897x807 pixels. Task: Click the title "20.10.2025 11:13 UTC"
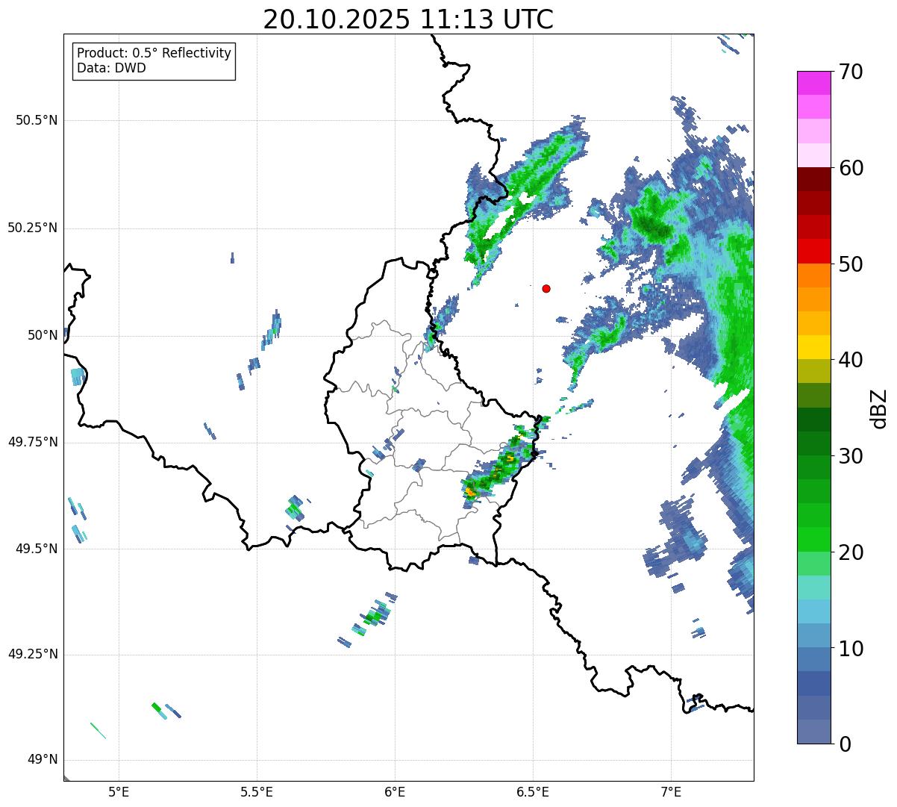click(408, 19)
